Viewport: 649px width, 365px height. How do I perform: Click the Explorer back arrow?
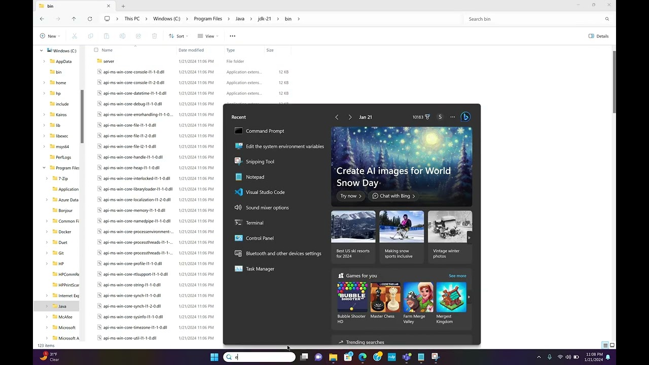42,19
